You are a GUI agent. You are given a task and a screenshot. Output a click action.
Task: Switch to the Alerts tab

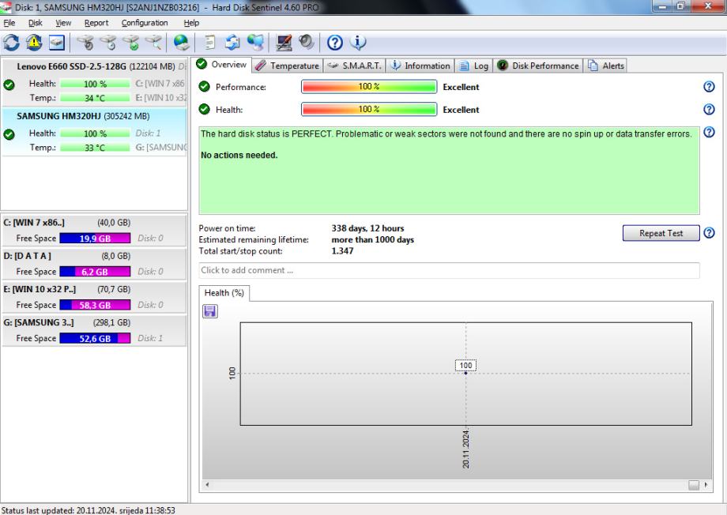[606, 66]
